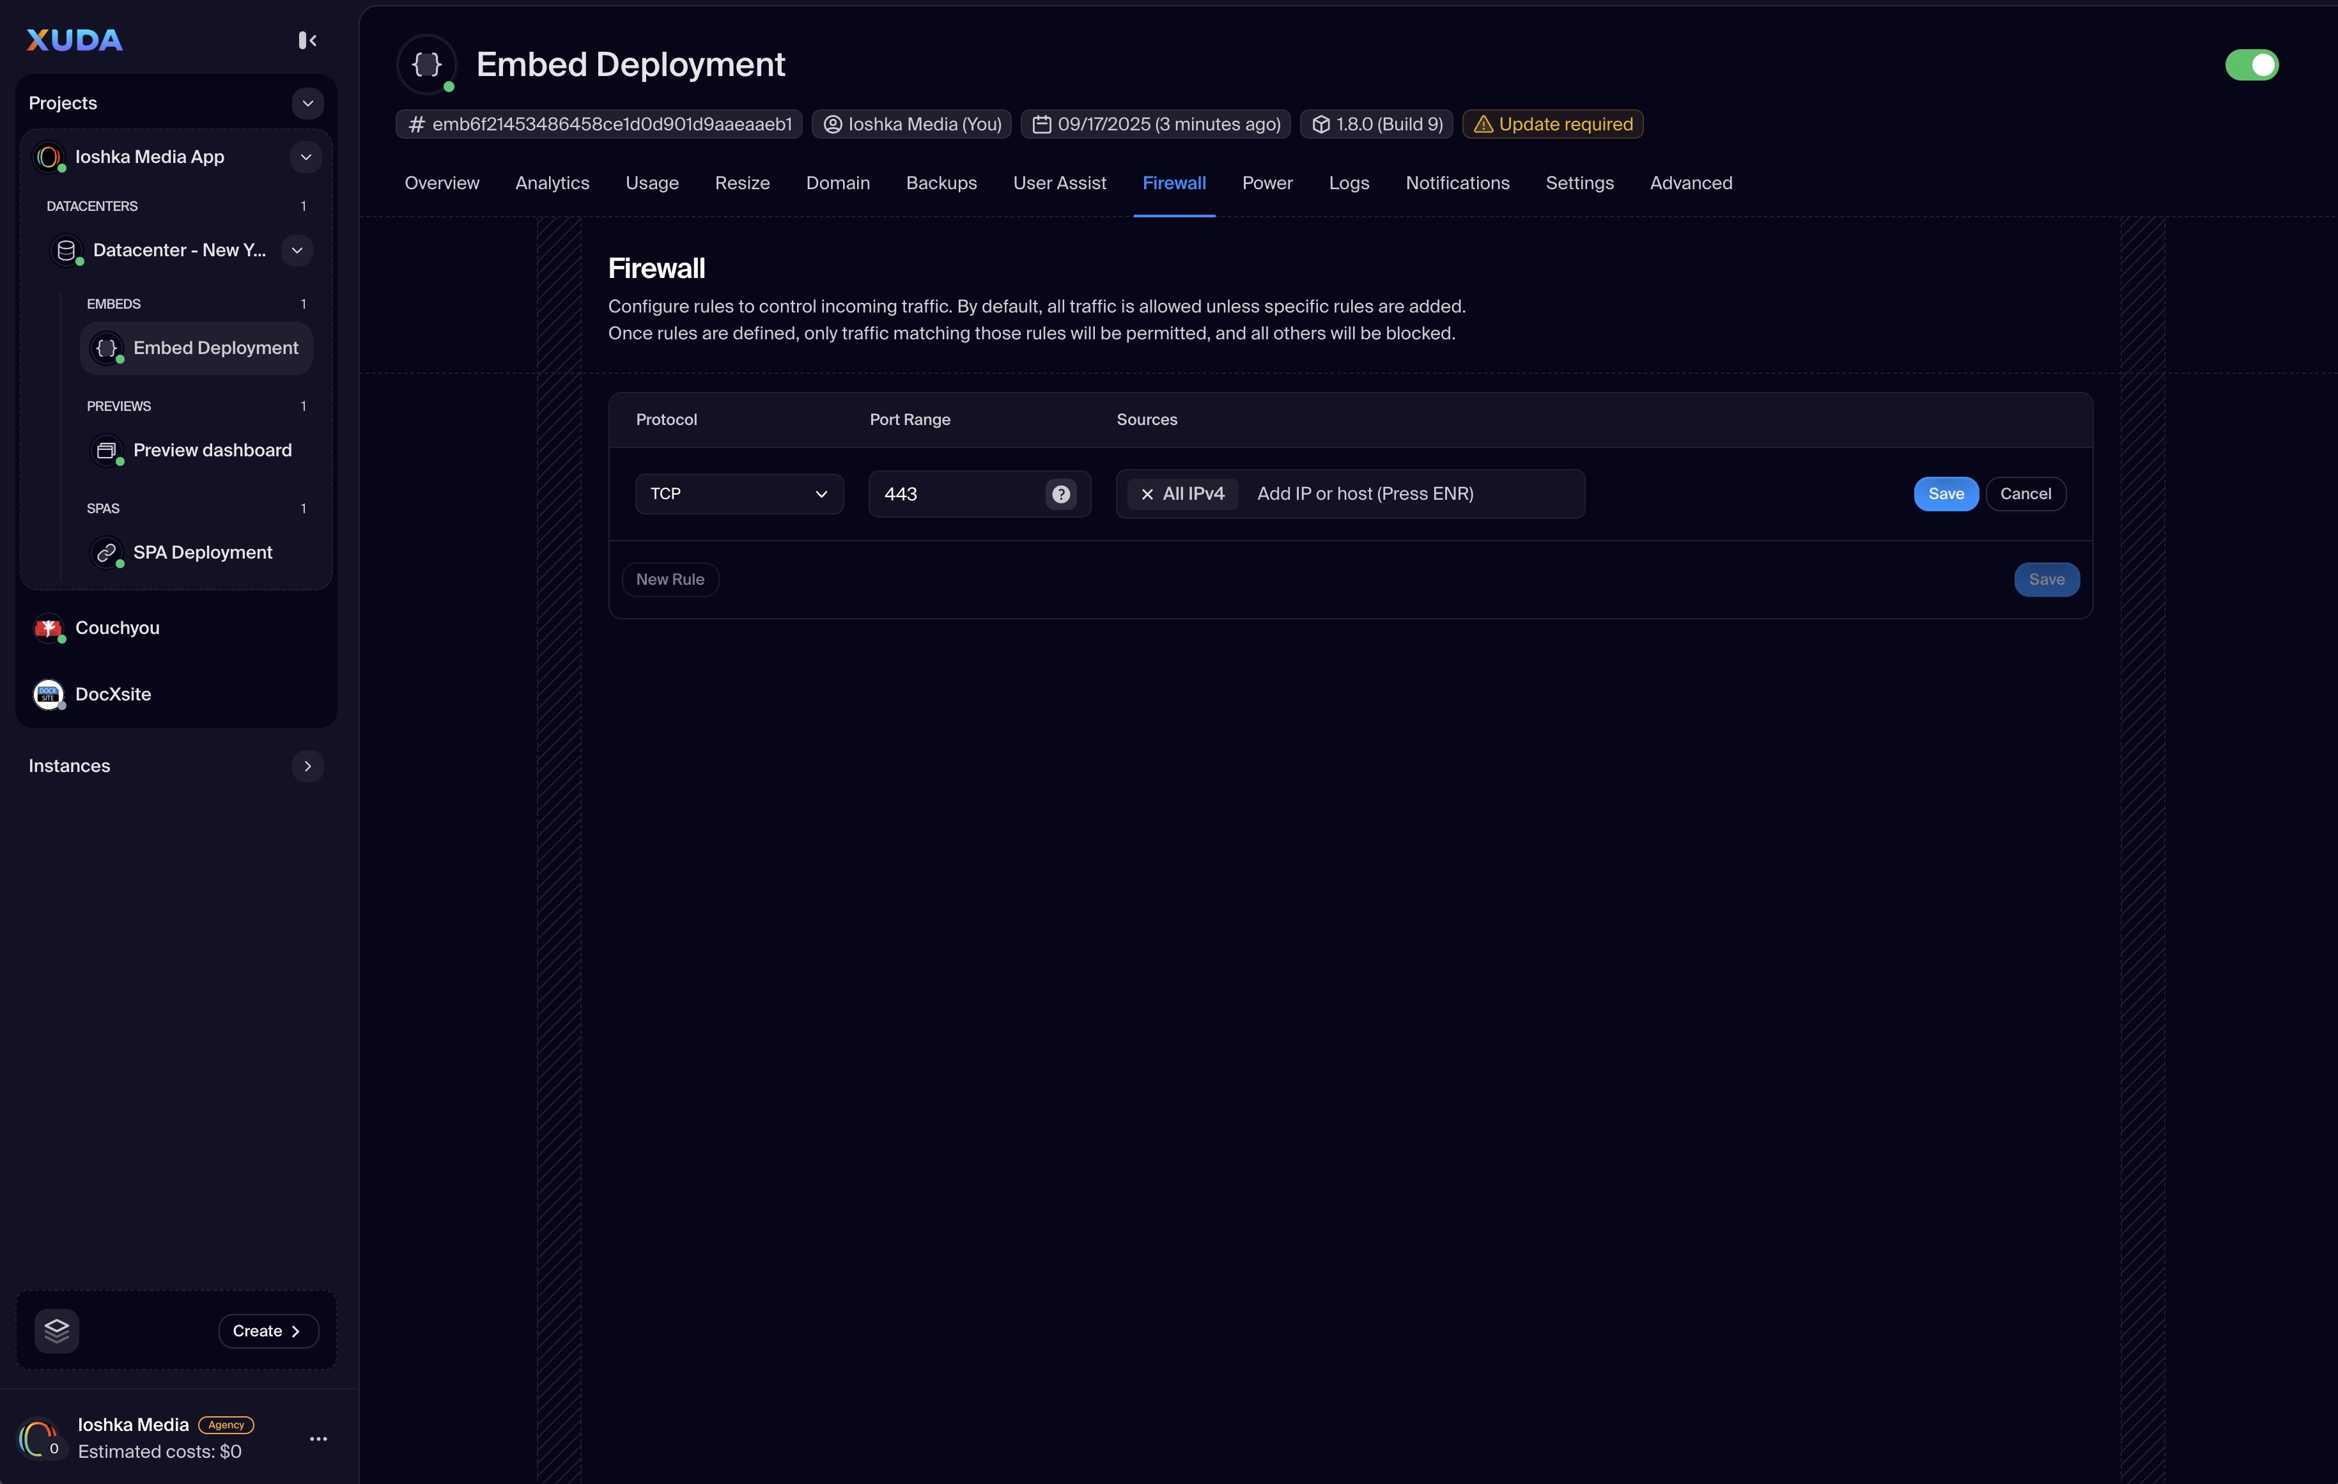Screen dimensions: 2338x1484
Task: Expand the Instances section
Action: 307,766
